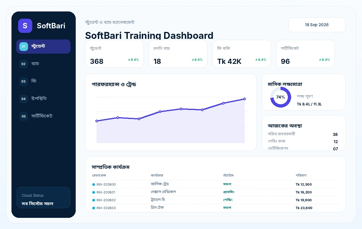Open the চলতি ব্যাচ stat card
This screenshot has width=362, height=229.
coord(178,54)
